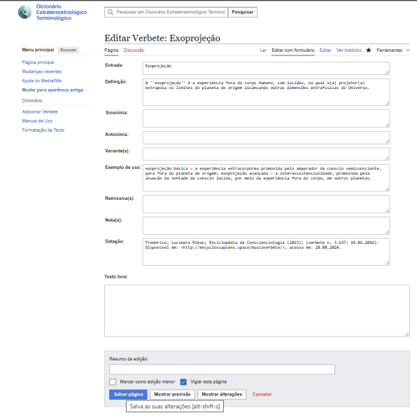Image resolution: width=417 pixels, height=420 pixels.
Task: Click the Entrada field resize handle
Action: click(388, 73)
